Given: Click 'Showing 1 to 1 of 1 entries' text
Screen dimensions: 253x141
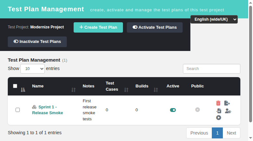Looking at the screenshot, I should [35, 133].
